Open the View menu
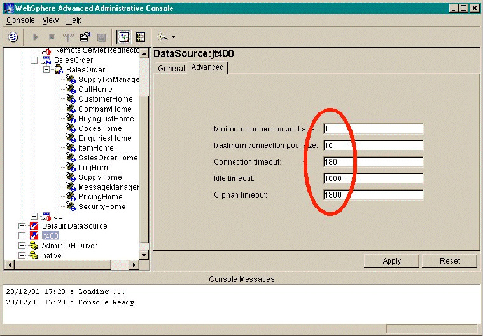Screen dimensions: 483x336 tap(50, 20)
